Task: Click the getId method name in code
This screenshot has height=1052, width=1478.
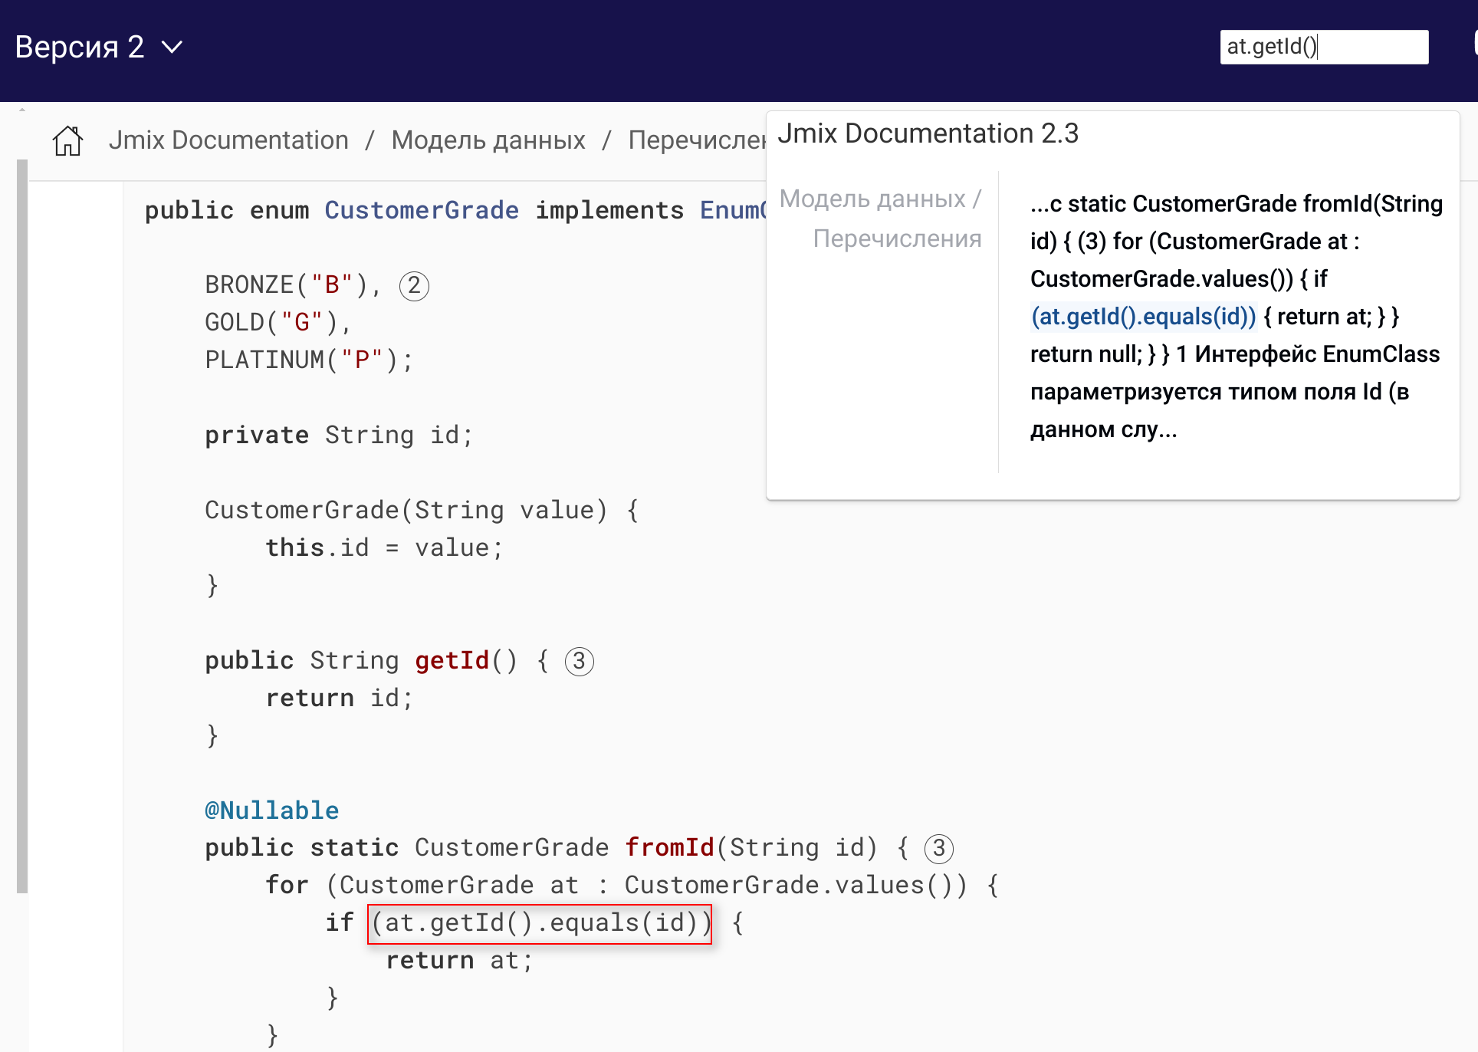Action: tap(452, 660)
